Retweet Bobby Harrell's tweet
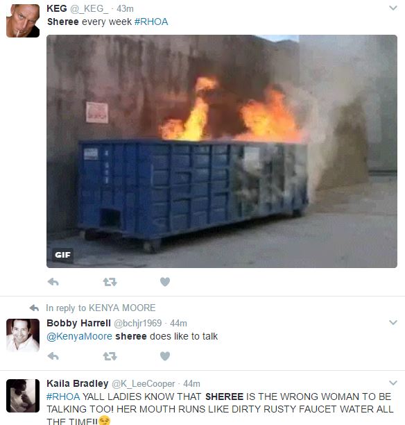The image size is (405, 425). pyautogui.click(x=110, y=356)
